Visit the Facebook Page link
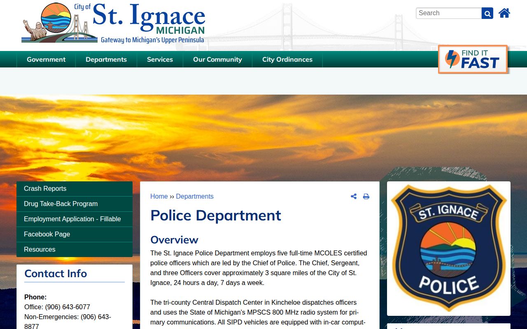527x329 pixels. [x=75, y=234]
